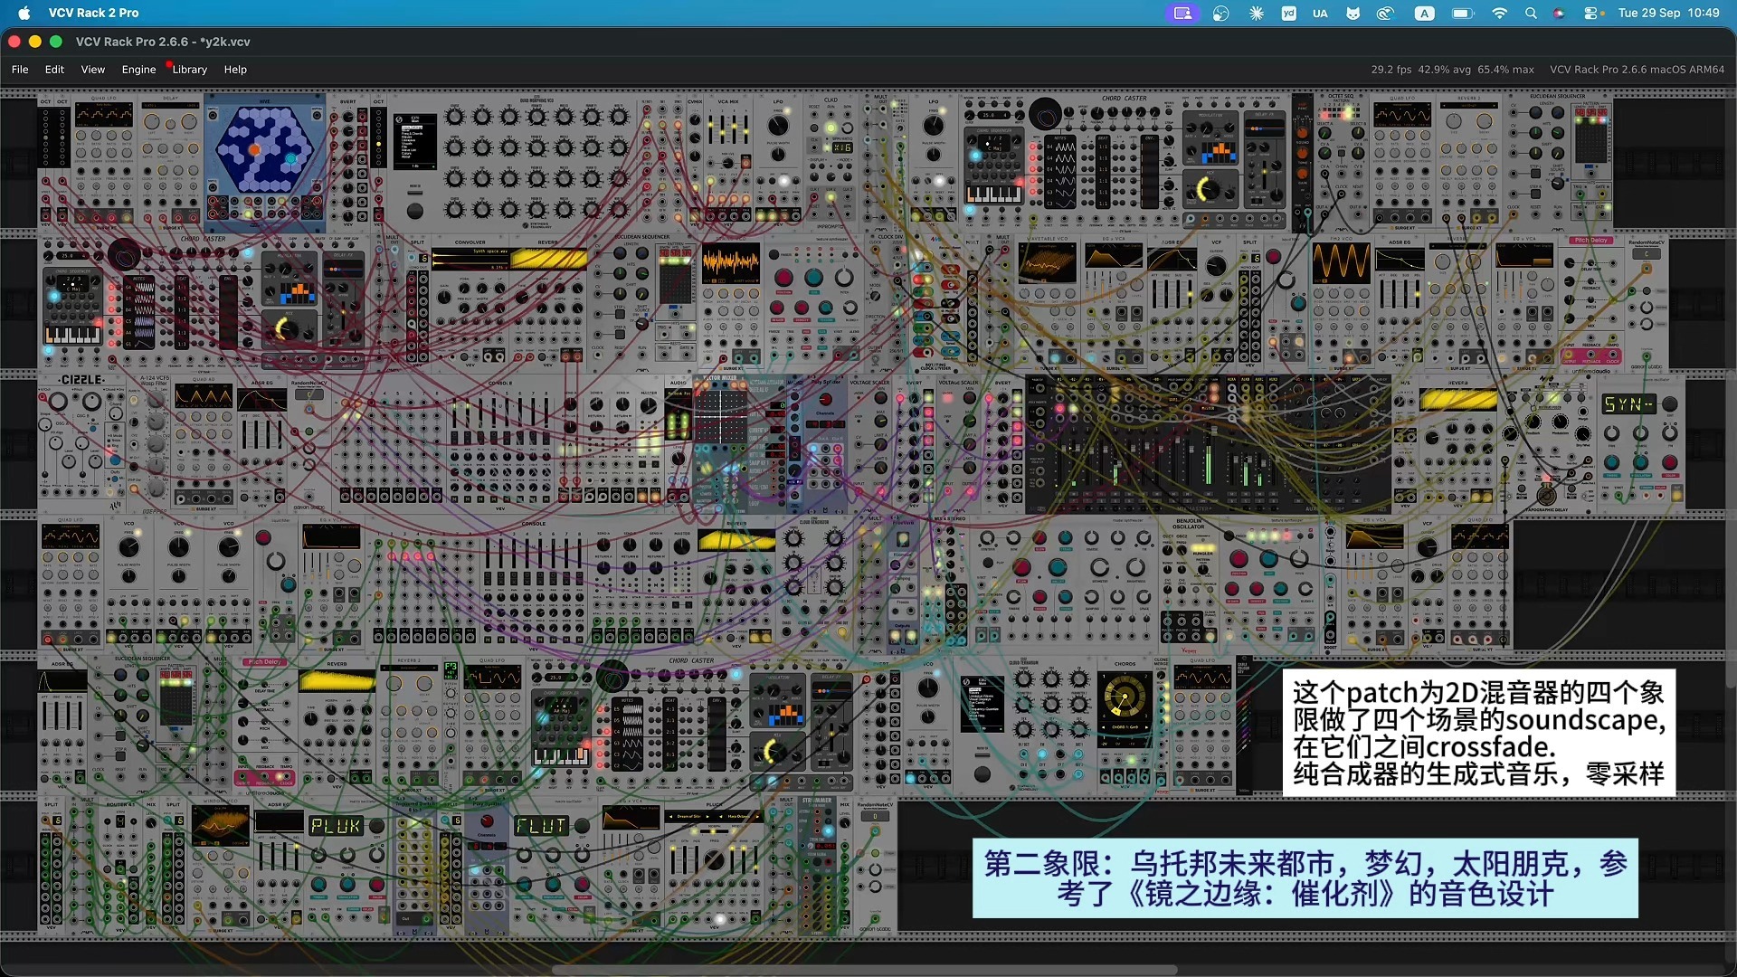Click the 'VCV Rack Pro 2.6.6 macOS ARM64' text
This screenshot has width=1737, height=977.
click(x=1637, y=70)
